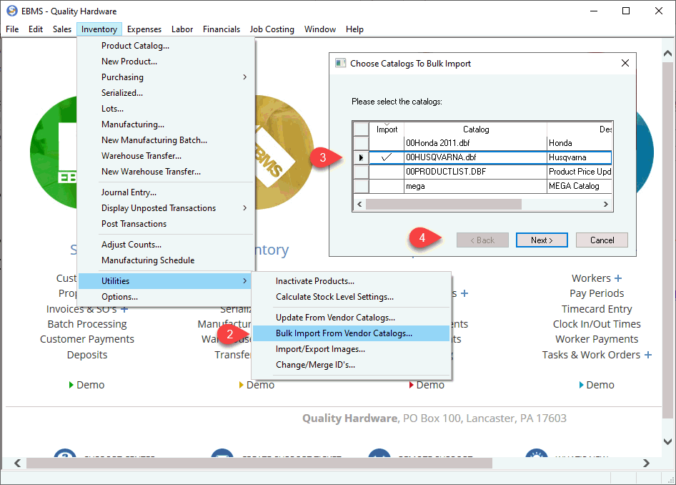676x485 pixels.
Task: Click the plus icon beside Tasks & Work Orders
Action: point(648,355)
